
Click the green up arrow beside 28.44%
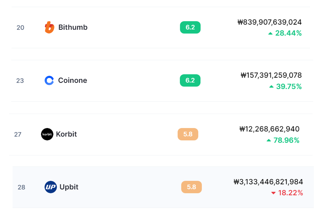pyautogui.click(x=271, y=33)
